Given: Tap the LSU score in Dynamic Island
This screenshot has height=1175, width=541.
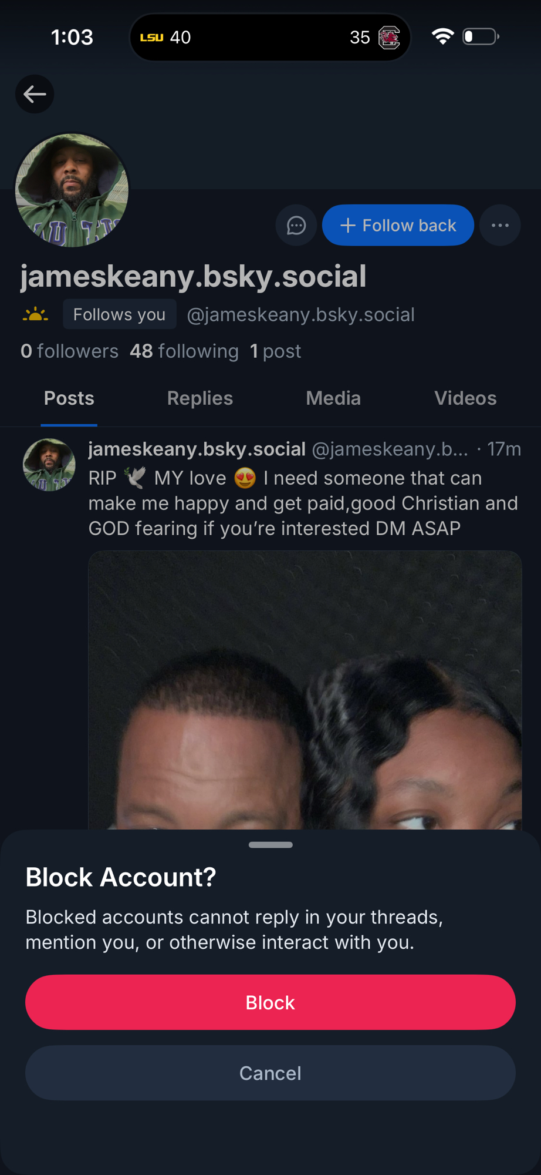Looking at the screenshot, I should (x=165, y=38).
